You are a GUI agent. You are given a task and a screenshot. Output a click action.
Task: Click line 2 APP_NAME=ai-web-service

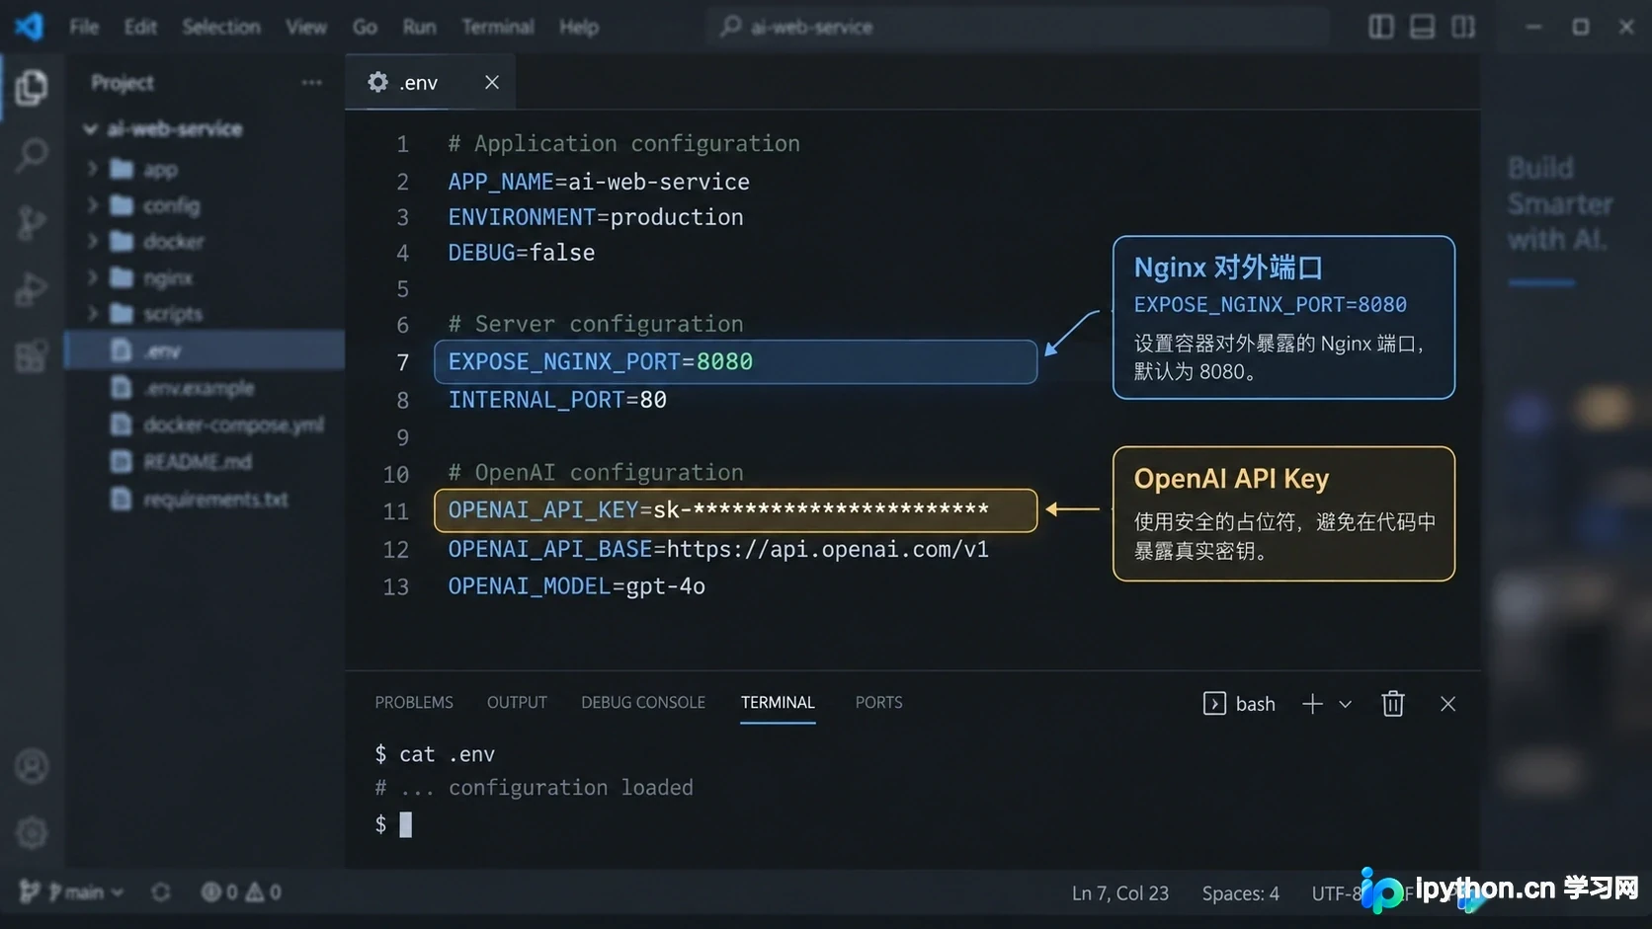tap(599, 182)
